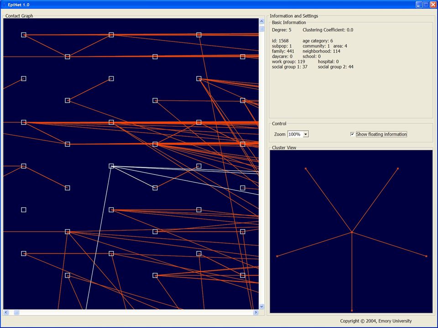
Task: Click the lower-right node in Cluster View
Action: [426, 256]
